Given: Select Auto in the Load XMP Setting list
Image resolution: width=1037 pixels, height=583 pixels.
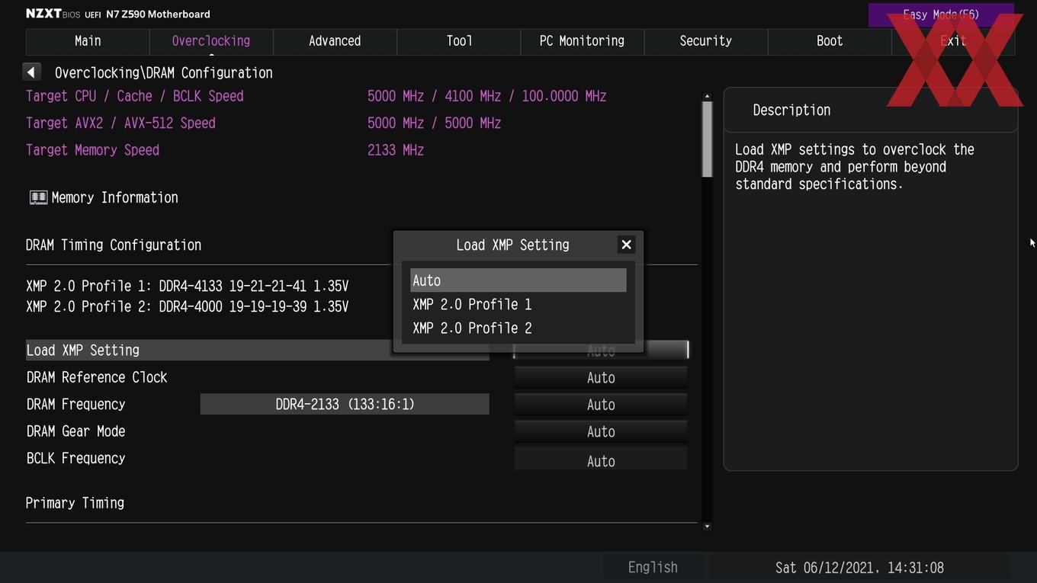Looking at the screenshot, I should (x=518, y=280).
